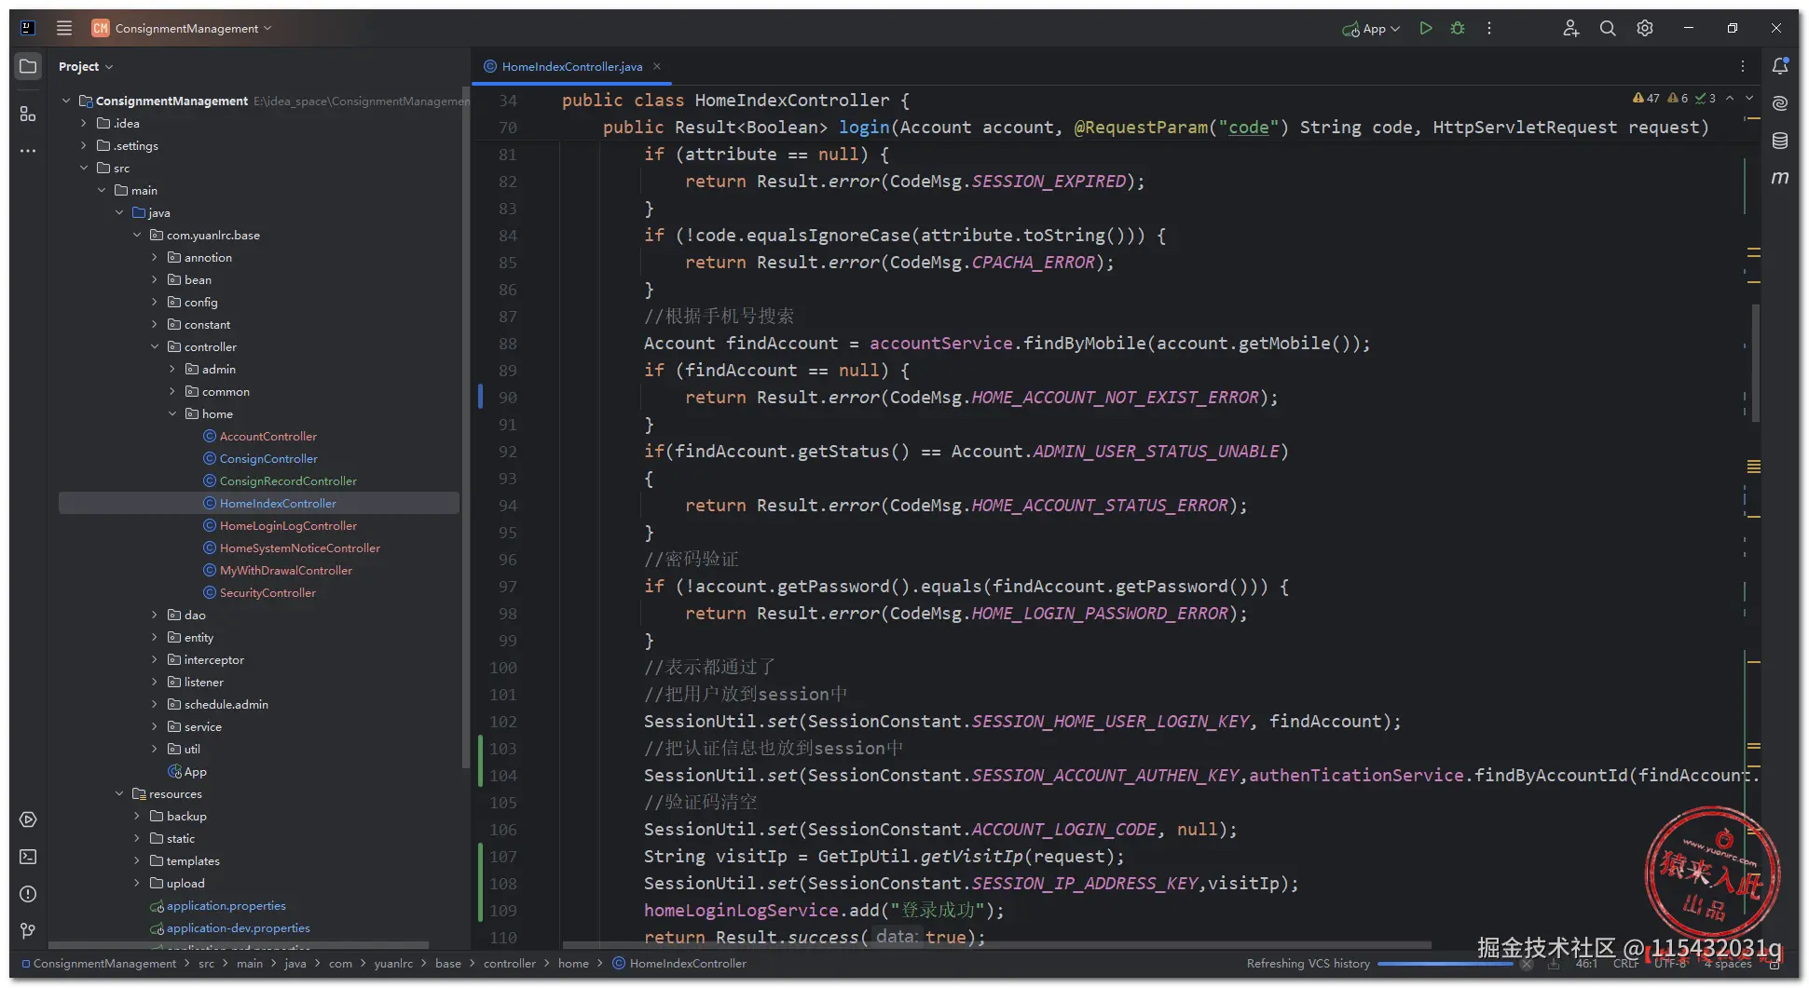Open editor tab options menu

click(x=1743, y=66)
